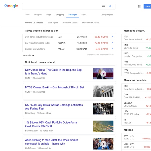The height and width of the screenshot is (151, 151).
Task: Open Configurações
Action: [107, 15]
